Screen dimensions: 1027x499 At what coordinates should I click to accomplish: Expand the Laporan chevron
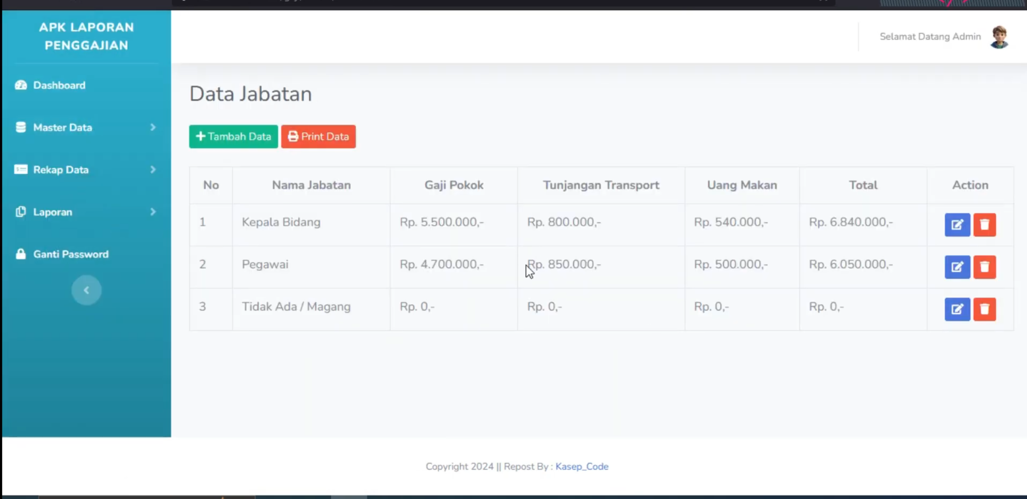pos(153,212)
